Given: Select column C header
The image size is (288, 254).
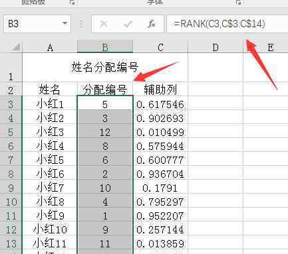Looking at the screenshot, I should pos(160,47).
